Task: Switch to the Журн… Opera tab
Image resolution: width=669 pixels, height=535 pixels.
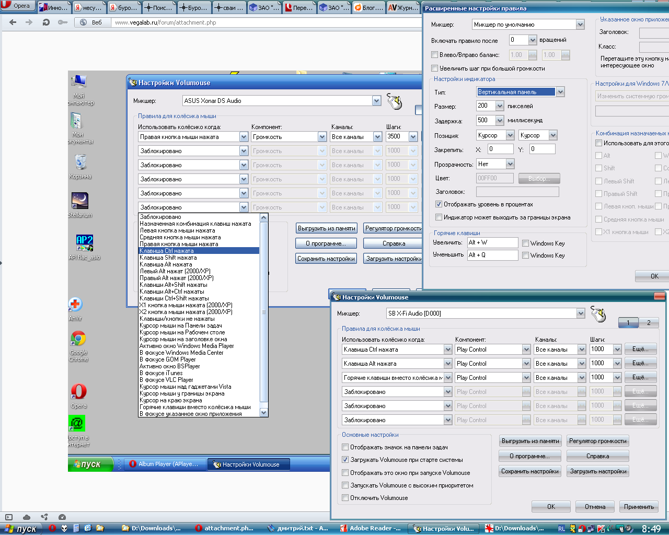Action: [x=403, y=7]
